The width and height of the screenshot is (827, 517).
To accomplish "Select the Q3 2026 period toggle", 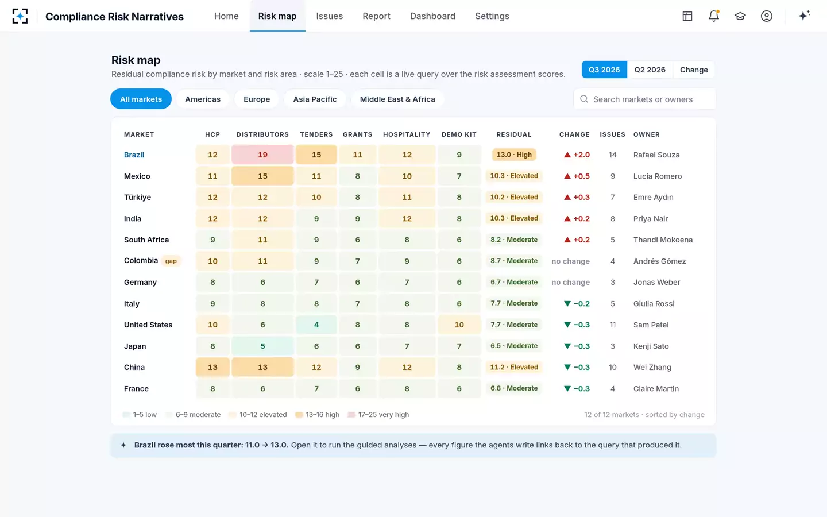I will pyautogui.click(x=604, y=70).
